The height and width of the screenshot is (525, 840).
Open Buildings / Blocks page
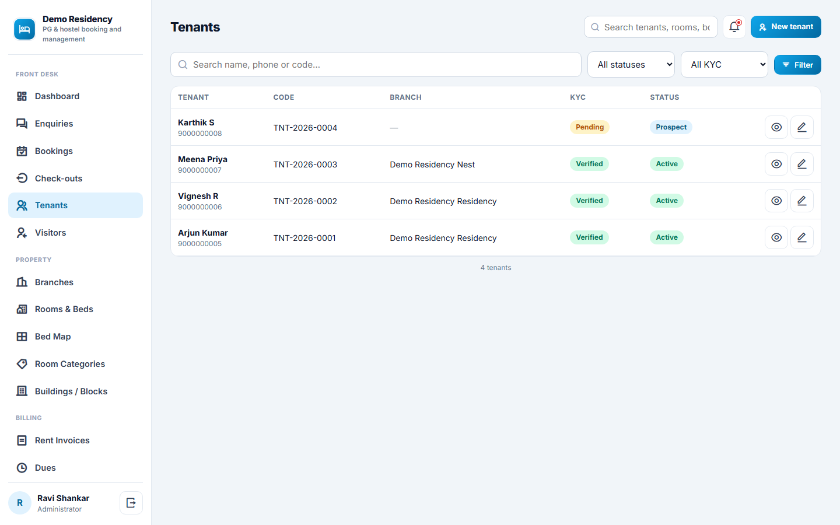coord(75,391)
